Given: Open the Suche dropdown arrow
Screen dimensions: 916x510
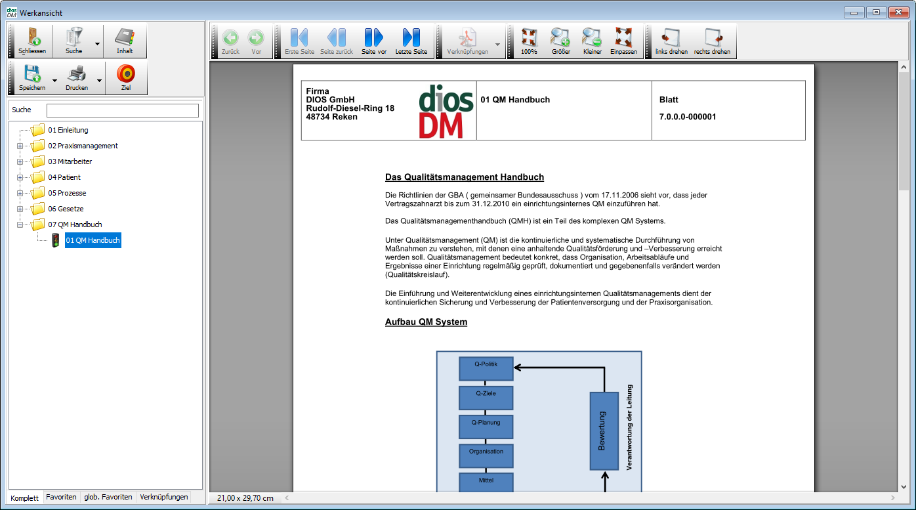Looking at the screenshot, I should pos(97,44).
